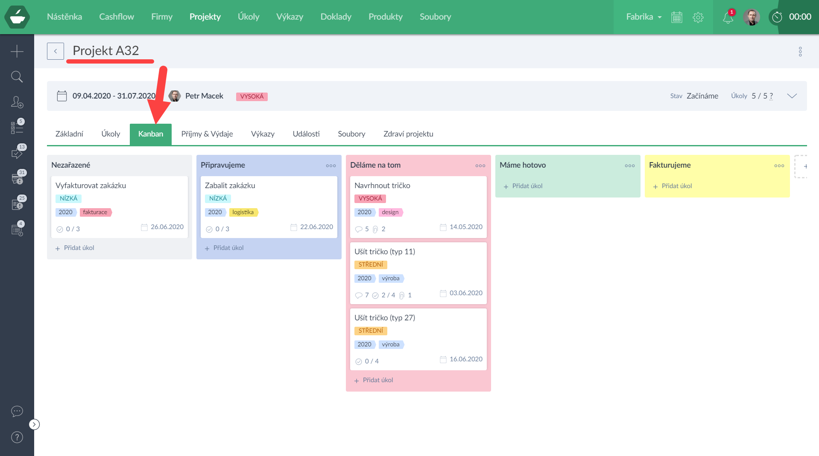Open notifications bell icon
The height and width of the screenshot is (456, 819).
pos(728,17)
